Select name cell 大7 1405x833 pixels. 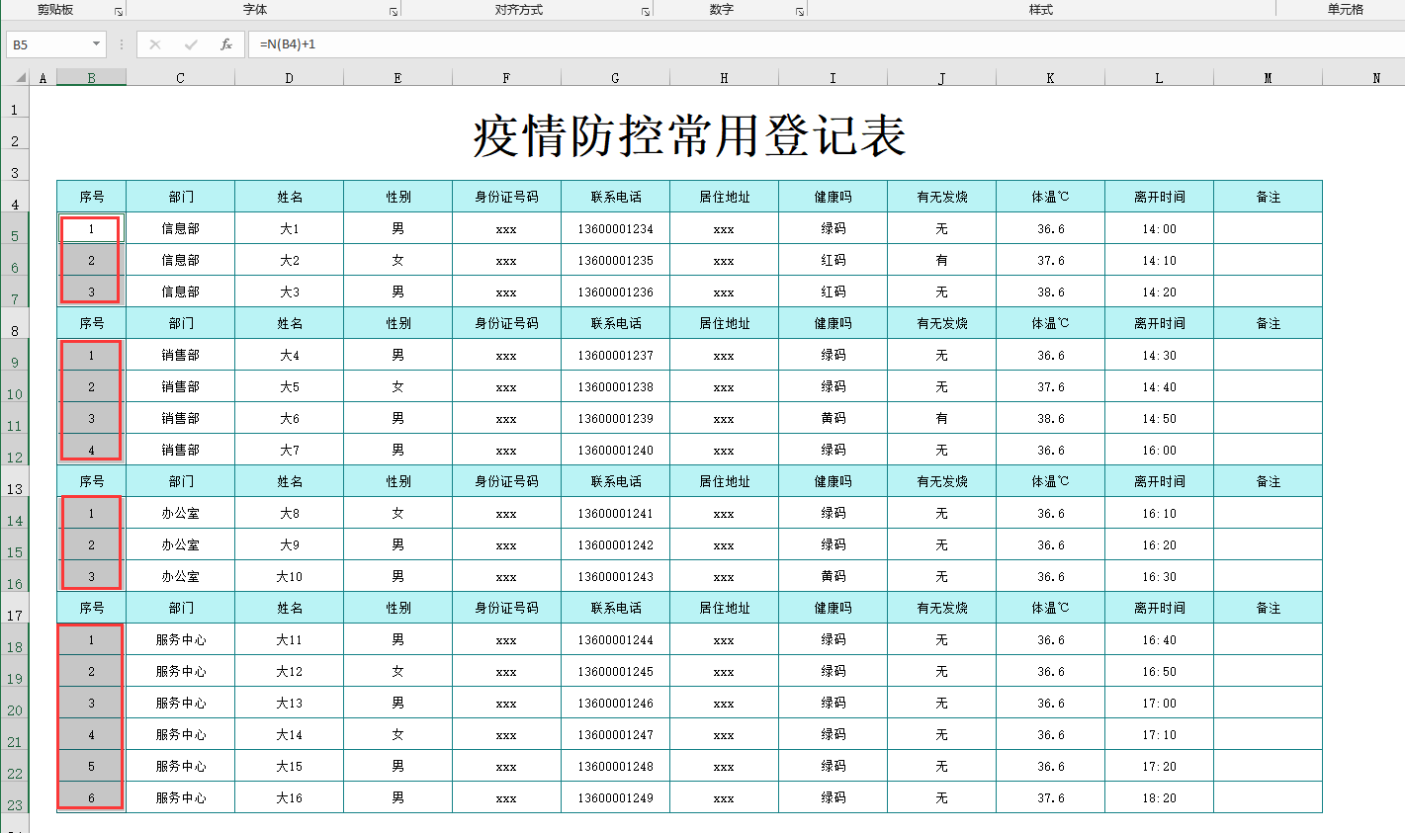(x=289, y=450)
